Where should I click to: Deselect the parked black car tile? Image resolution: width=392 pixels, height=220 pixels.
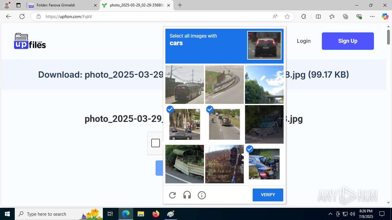(x=264, y=164)
